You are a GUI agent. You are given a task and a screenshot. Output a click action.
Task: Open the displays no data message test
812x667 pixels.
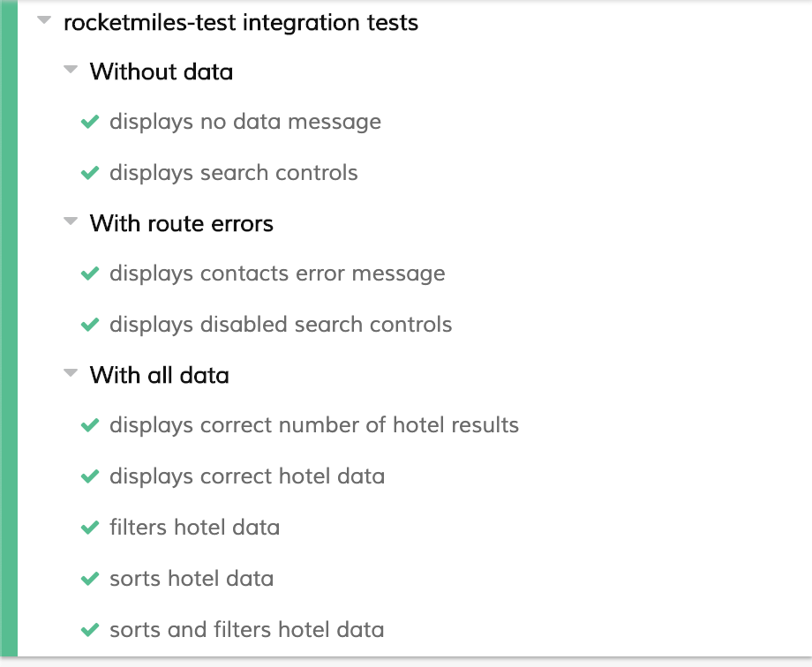244,122
